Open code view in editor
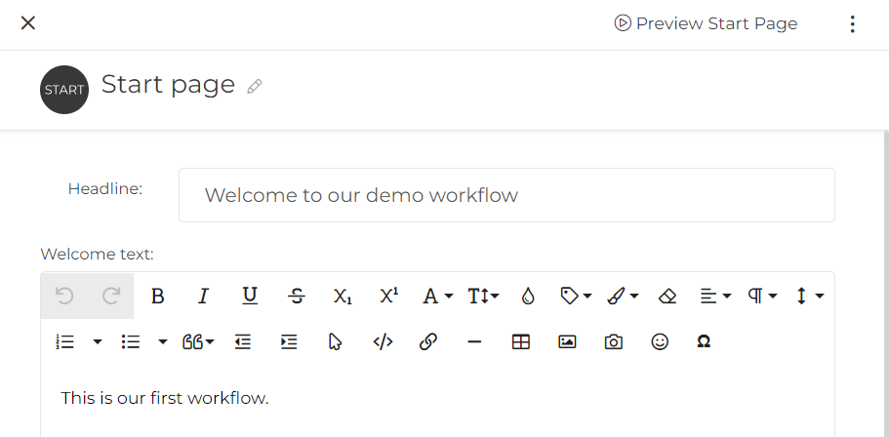Screen dimensions: 889x437 383,341
